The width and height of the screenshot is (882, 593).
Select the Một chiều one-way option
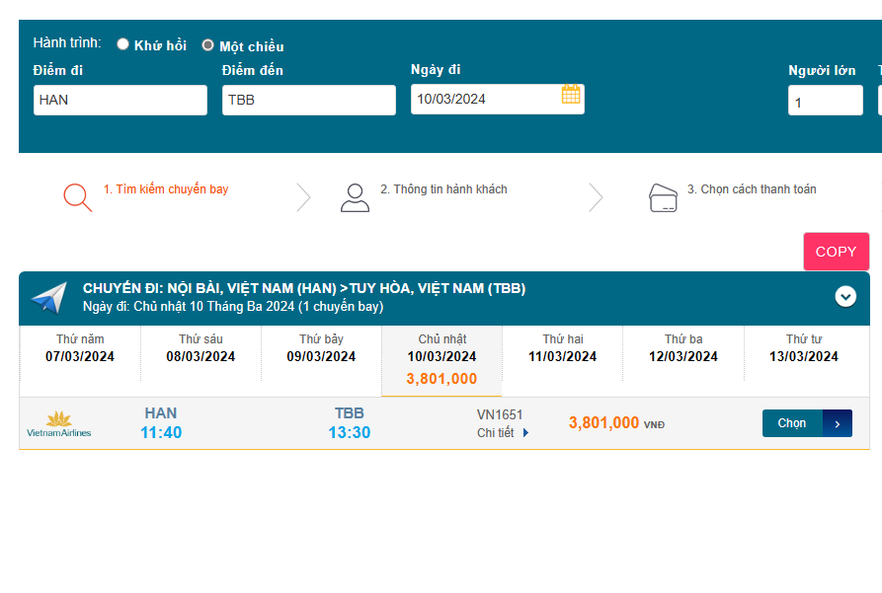[x=207, y=44]
